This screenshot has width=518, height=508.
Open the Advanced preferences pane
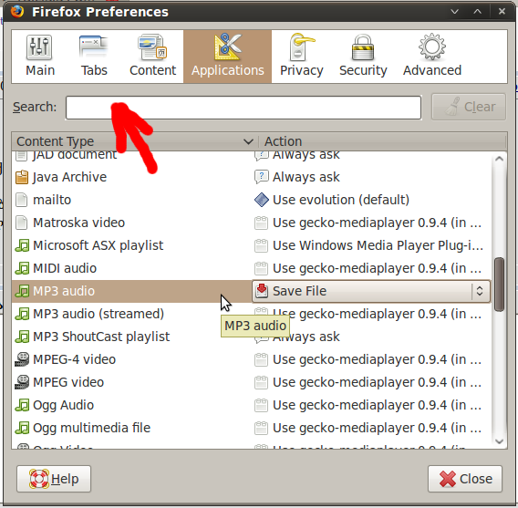pos(431,57)
